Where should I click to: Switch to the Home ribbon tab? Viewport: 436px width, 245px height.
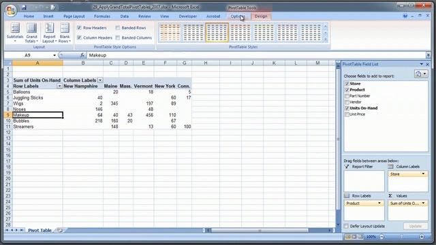pos(29,16)
